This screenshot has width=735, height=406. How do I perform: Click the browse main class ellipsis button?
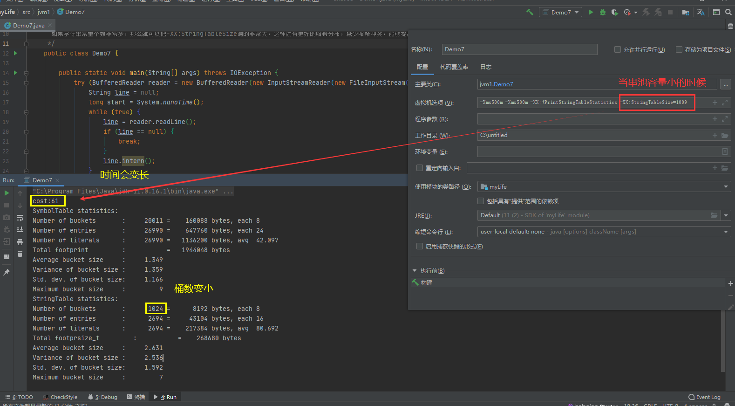pyautogui.click(x=726, y=84)
